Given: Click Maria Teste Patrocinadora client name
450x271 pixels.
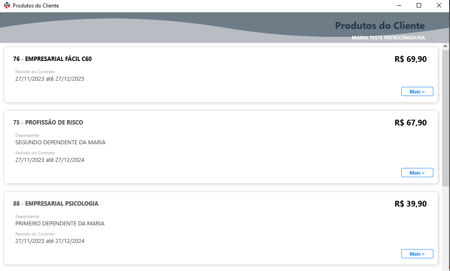Looking at the screenshot, I should [x=388, y=38].
